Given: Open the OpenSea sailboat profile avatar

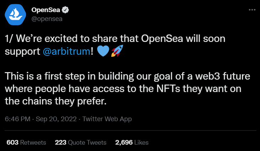Looking at the screenshot, I should pyautogui.click(x=15, y=15).
